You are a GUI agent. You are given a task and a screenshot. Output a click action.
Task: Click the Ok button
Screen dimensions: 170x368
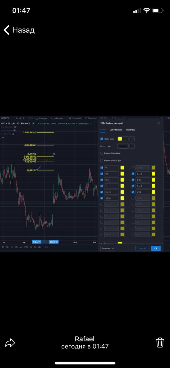156,248
